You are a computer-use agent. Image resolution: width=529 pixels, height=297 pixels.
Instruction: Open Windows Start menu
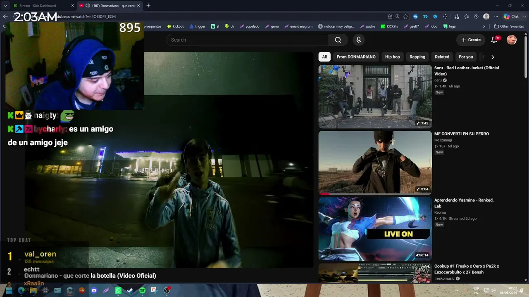9,290
